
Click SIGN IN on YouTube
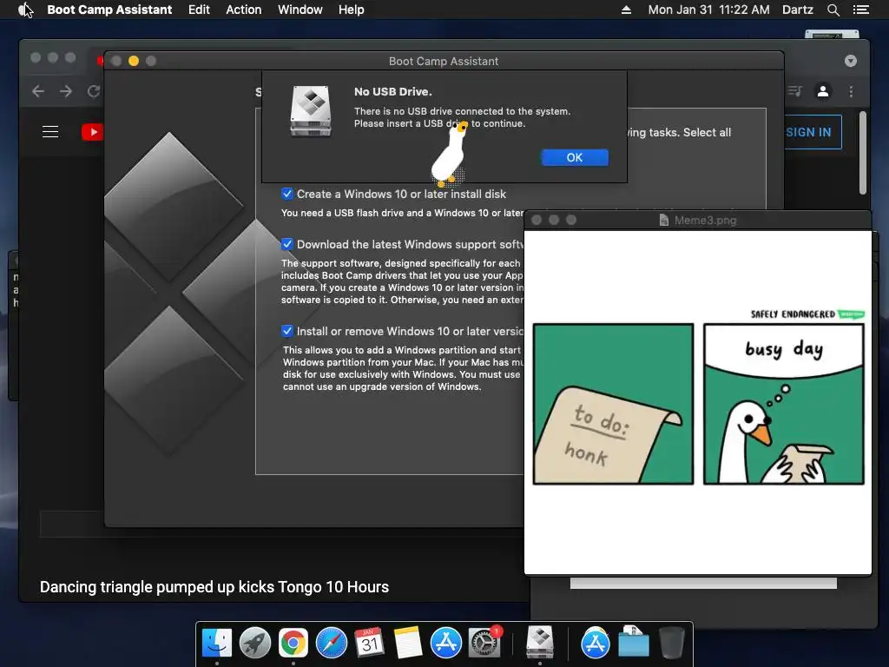click(x=808, y=132)
